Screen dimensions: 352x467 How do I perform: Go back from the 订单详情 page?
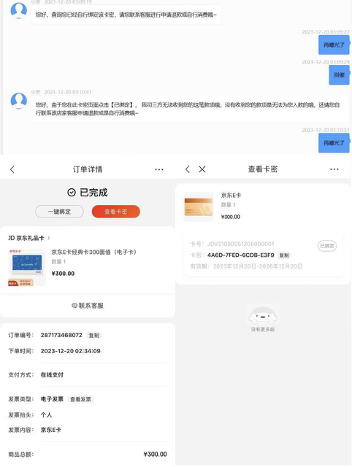(12, 170)
